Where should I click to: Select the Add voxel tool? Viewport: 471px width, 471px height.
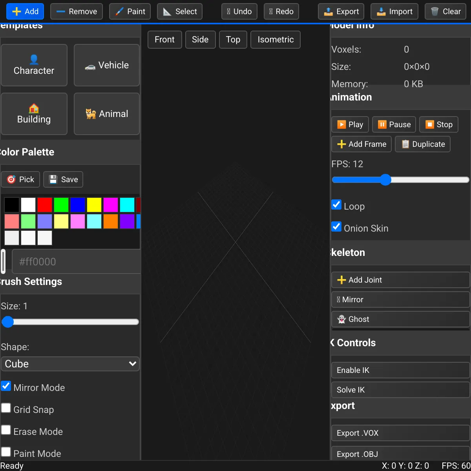[25, 12]
